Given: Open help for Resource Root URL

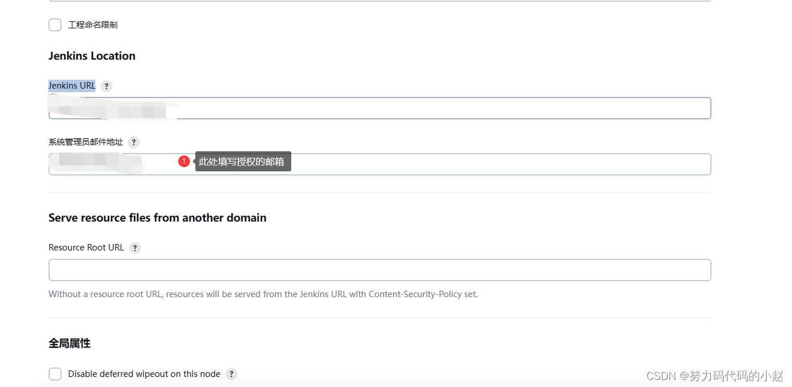Looking at the screenshot, I should click(135, 248).
